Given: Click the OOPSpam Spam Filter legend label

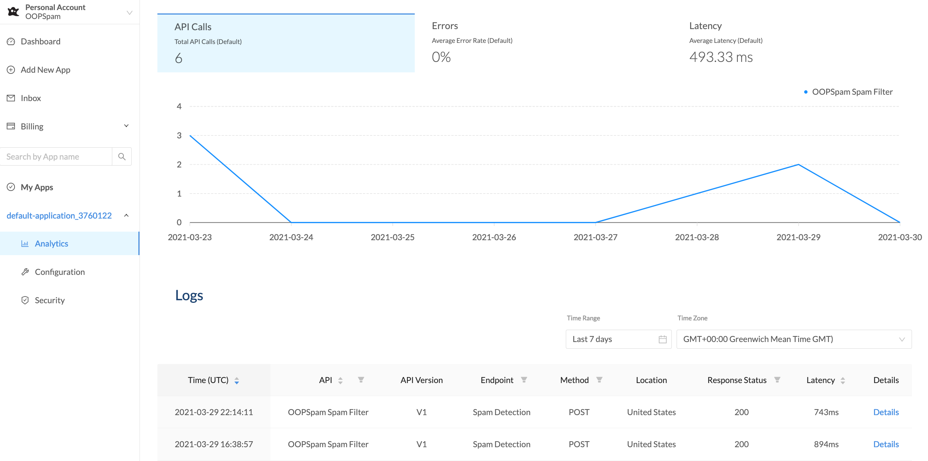Looking at the screenshot, I should (x=852, y=92).
